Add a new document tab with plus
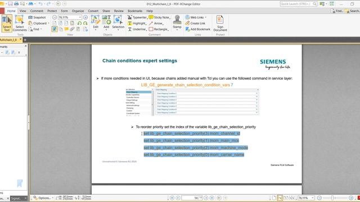This screenshot has width=360, height=202. pyautogui.click(x=25, y=40)
